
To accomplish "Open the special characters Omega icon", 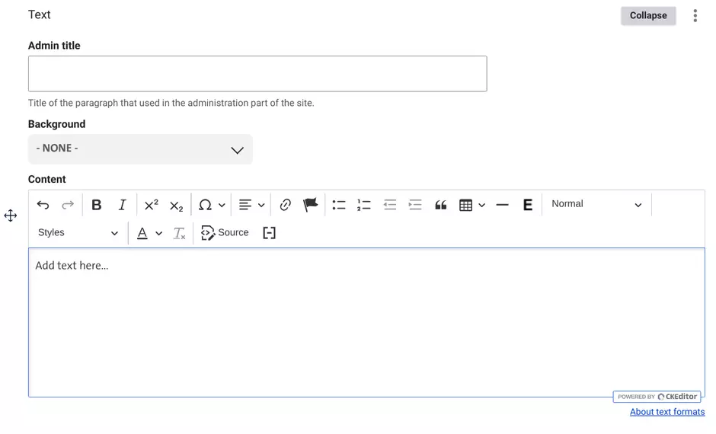I will [205, 206].
